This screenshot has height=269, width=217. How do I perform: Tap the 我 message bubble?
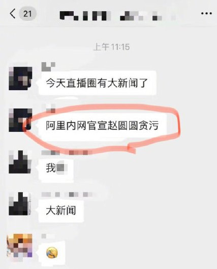(56, 168)
